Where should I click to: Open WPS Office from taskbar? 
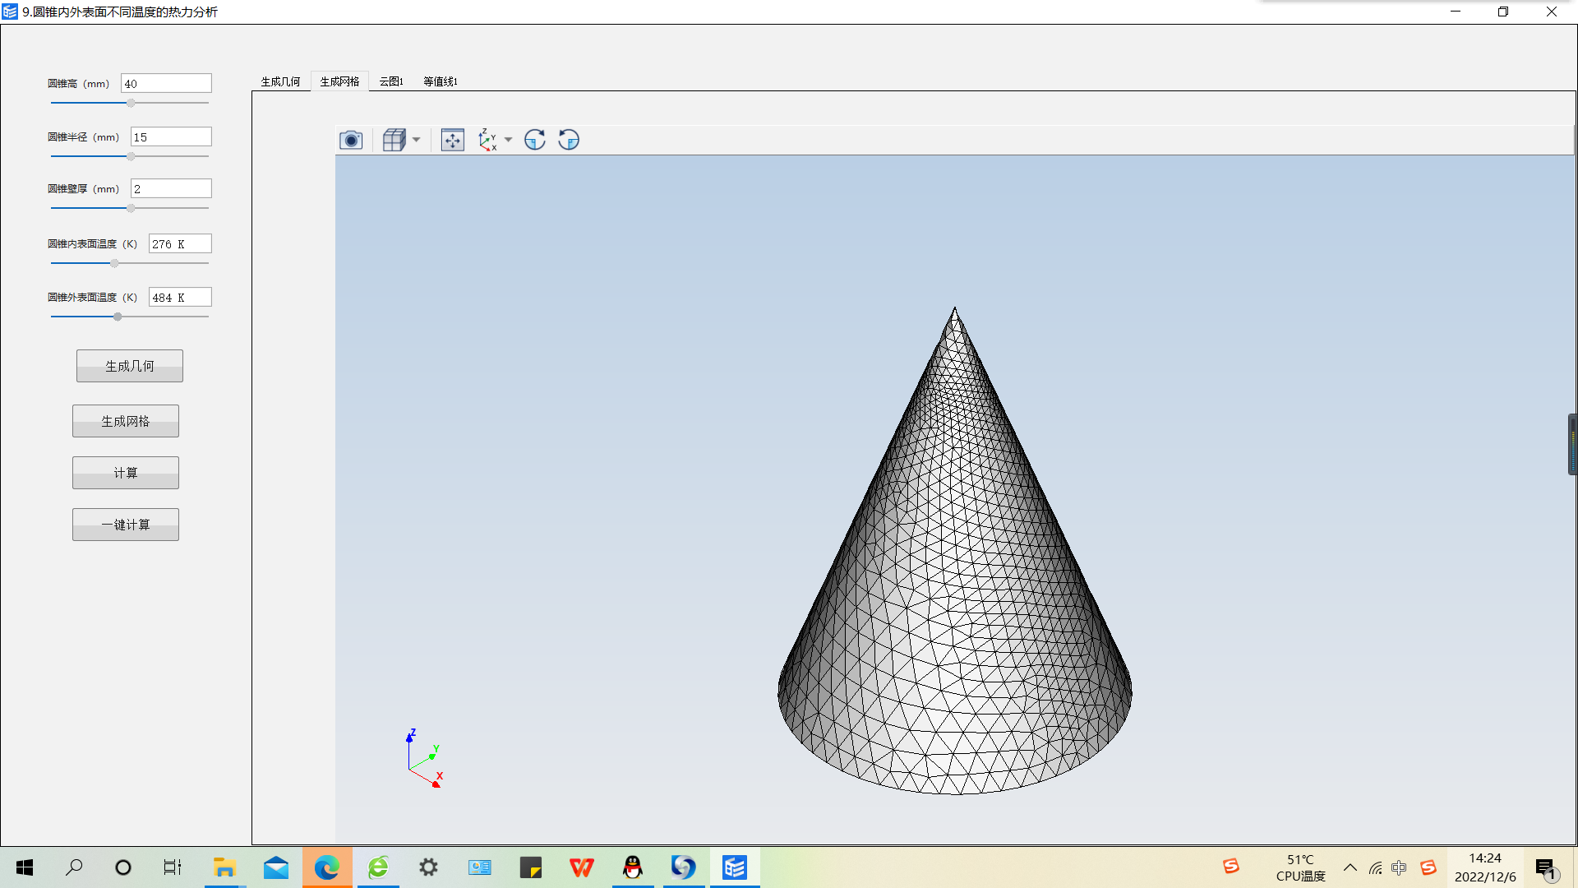click(582, 867)
